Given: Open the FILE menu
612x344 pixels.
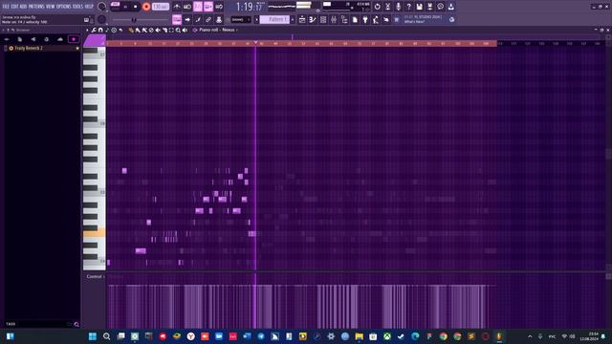Looking at the screenshot, I should [6, 7].
